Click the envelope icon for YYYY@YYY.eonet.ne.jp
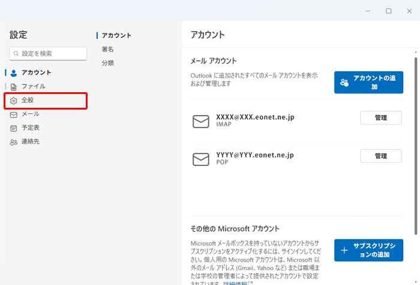Screen dimensions: 420x285 pos(200,159)
